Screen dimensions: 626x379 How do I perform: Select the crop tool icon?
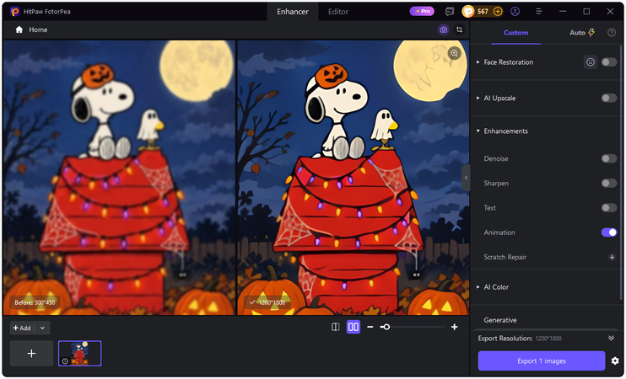(x=460, y=29)
